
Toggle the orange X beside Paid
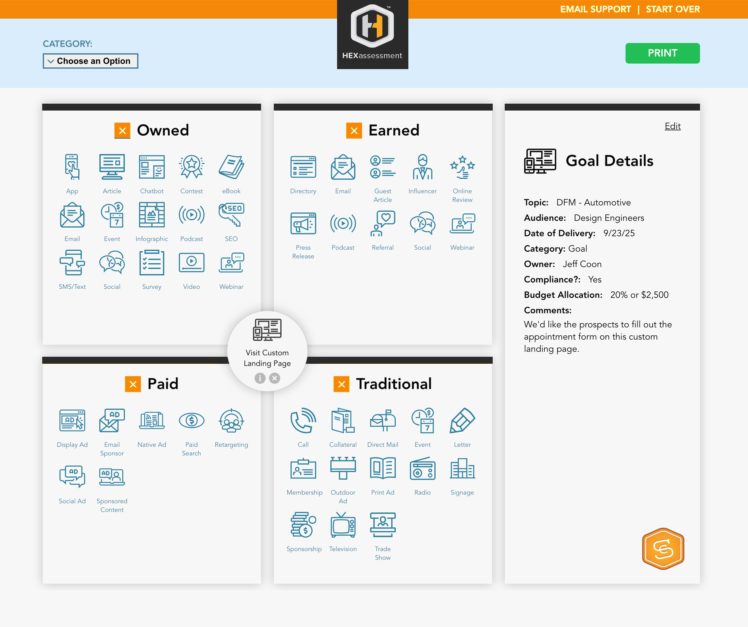tap(133, 384)
